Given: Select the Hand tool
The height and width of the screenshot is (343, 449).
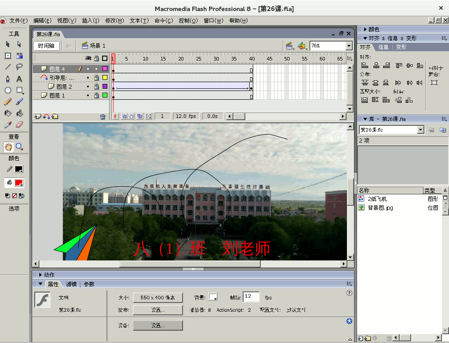Looking at the screenshot, I should click(x=8, y=147).
